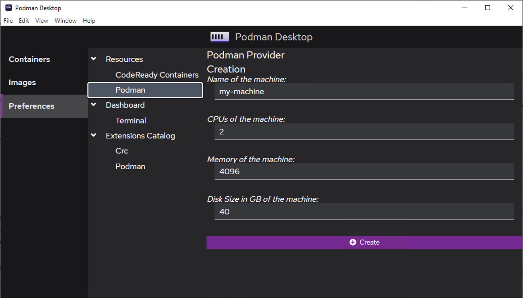The height and width of the screenshot is (298, 523).
Task: Close the Podman Desktop window
Action: (x=511, y=8)
